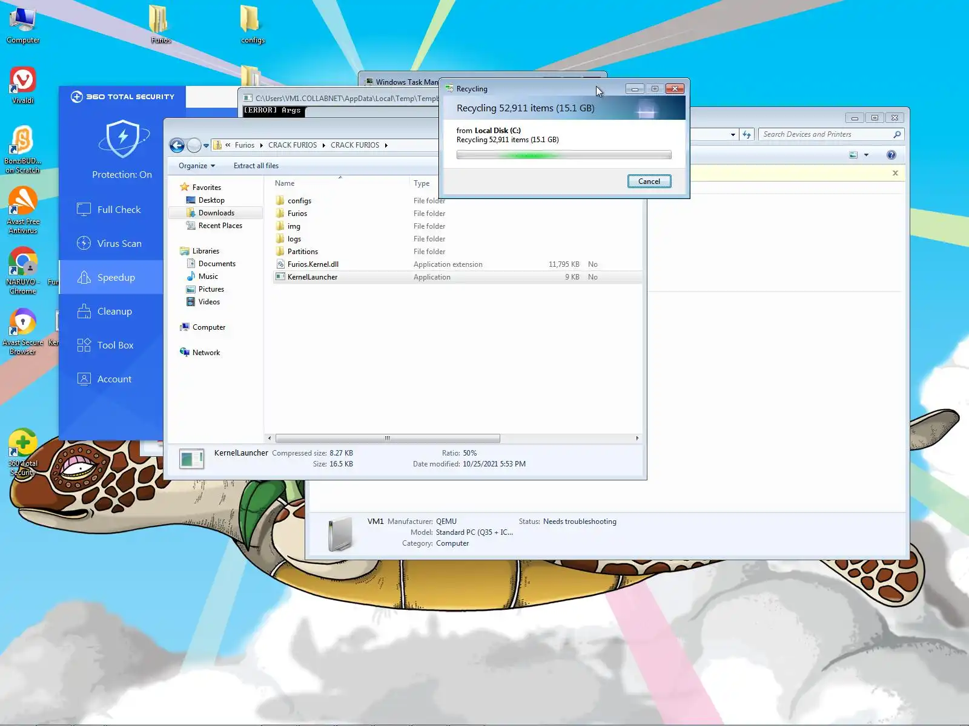Open the configs folder on the desktop
Image resolution: width=969 pixels, height=726 pixels.
(x=253, y=25)
